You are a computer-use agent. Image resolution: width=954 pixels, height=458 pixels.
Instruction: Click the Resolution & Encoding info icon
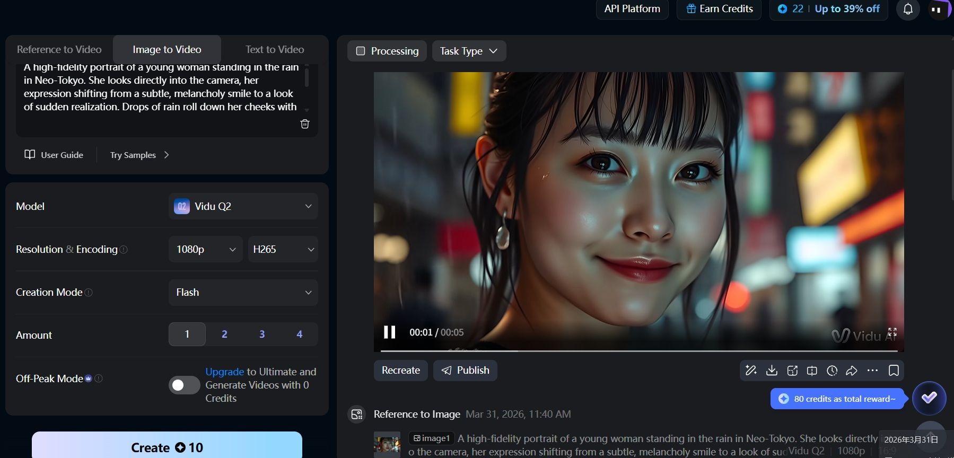124,250
